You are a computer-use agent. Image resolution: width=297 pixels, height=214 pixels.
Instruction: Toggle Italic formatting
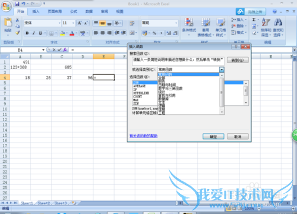click(x=34, y=33)
